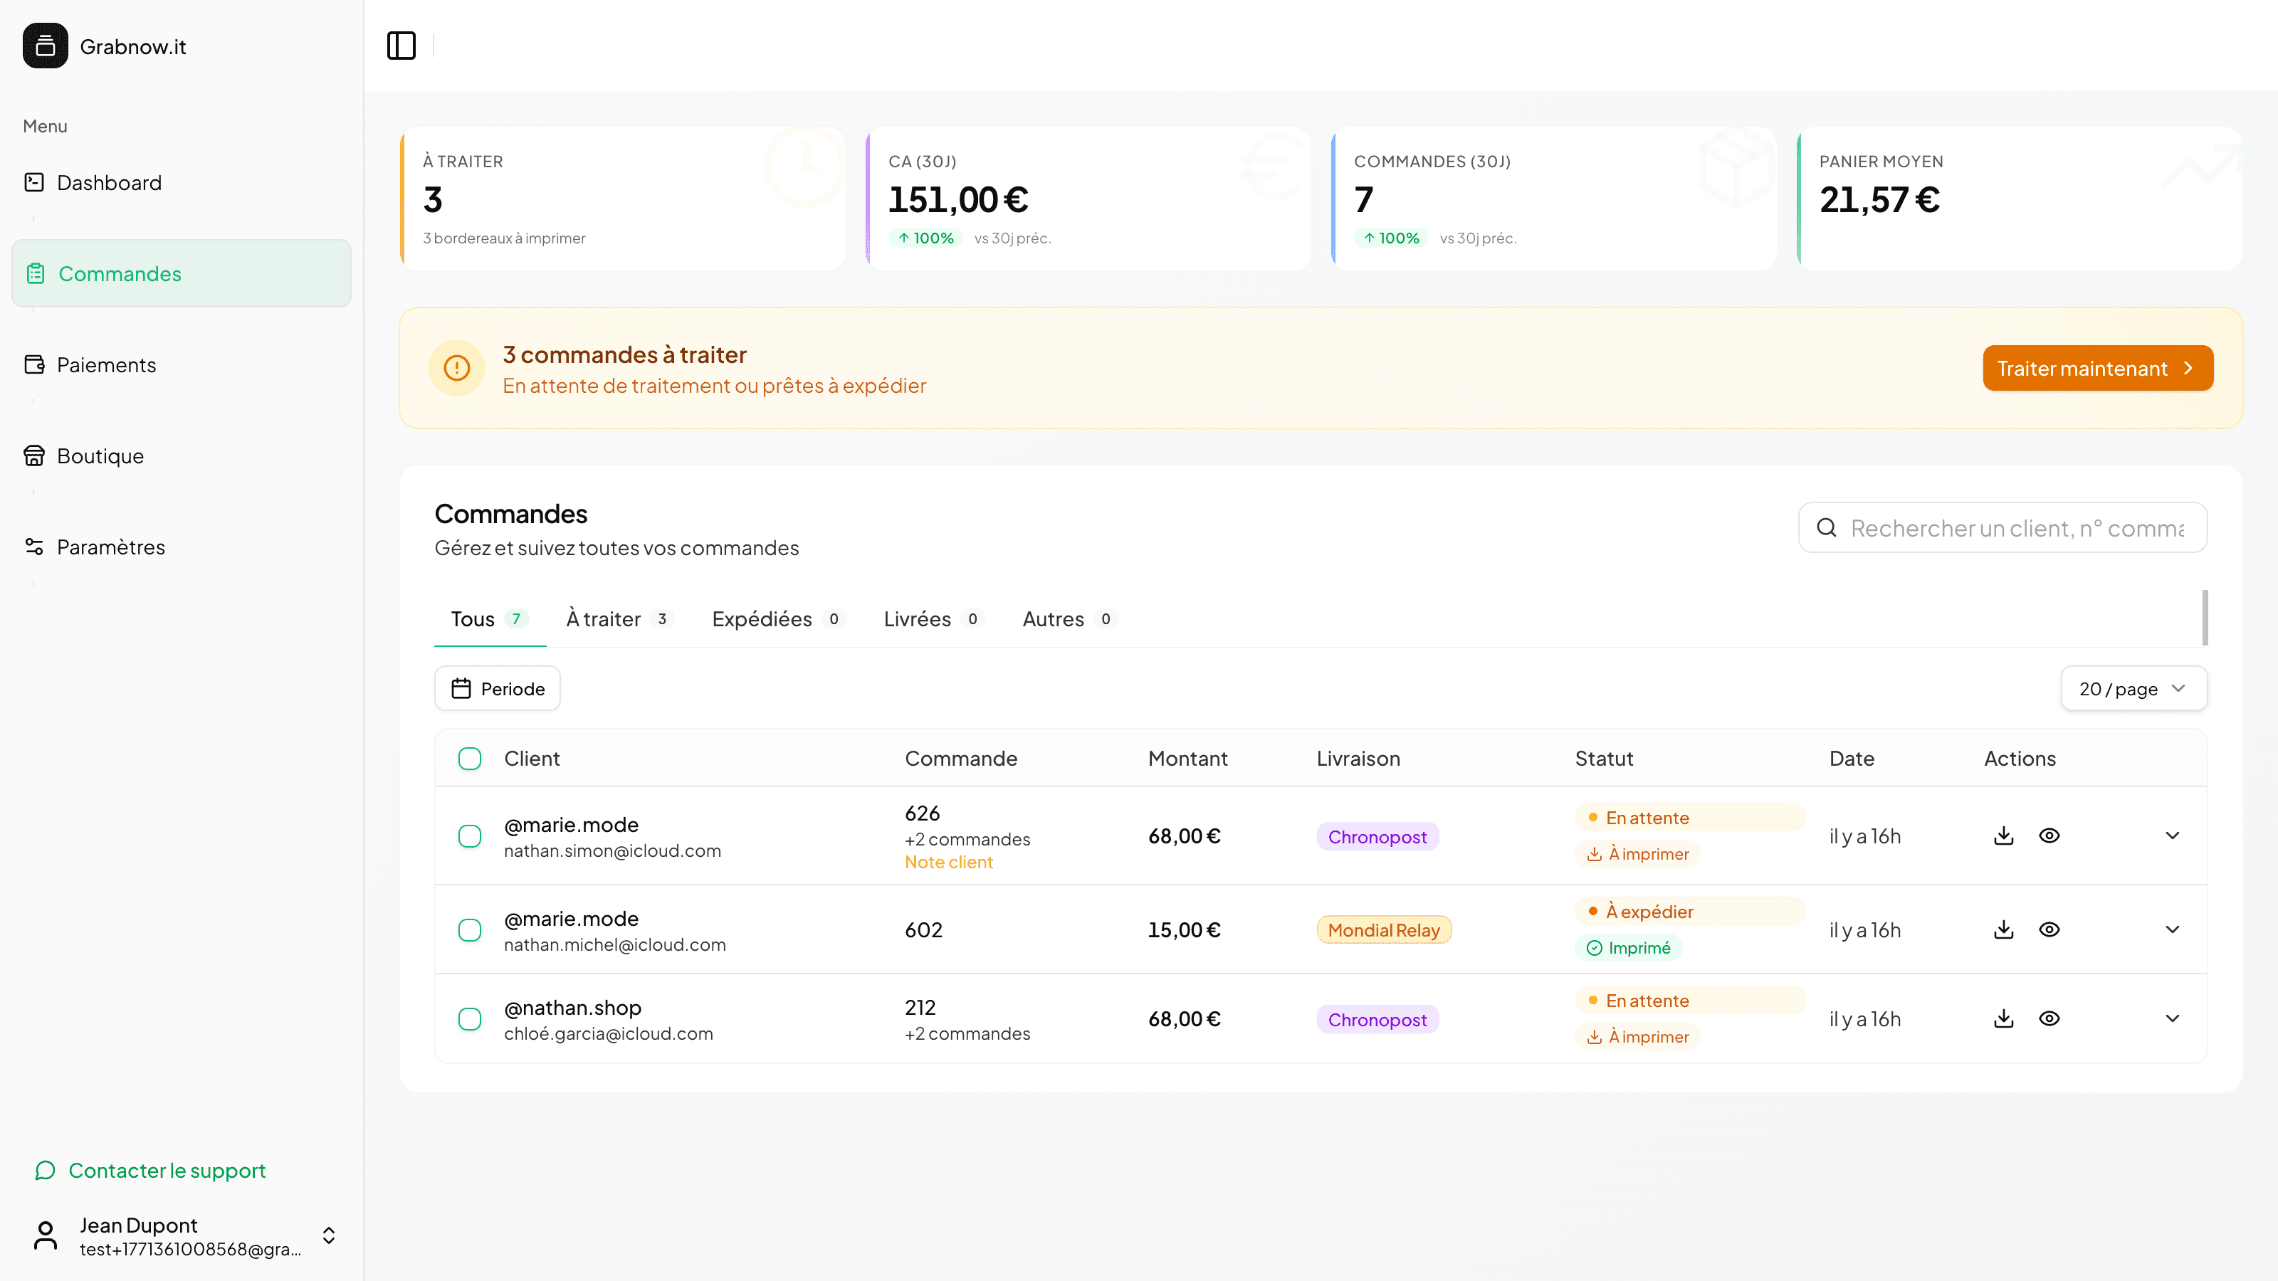Collapse the sidebar with the panel toggle icon
This screenshot has width=2278, height=1281.
[x=402, y=45]
